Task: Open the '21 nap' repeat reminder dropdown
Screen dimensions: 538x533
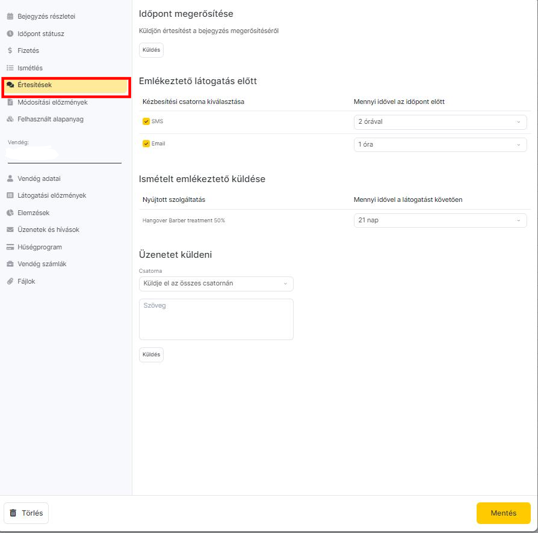Action: (x=441, y=221)
